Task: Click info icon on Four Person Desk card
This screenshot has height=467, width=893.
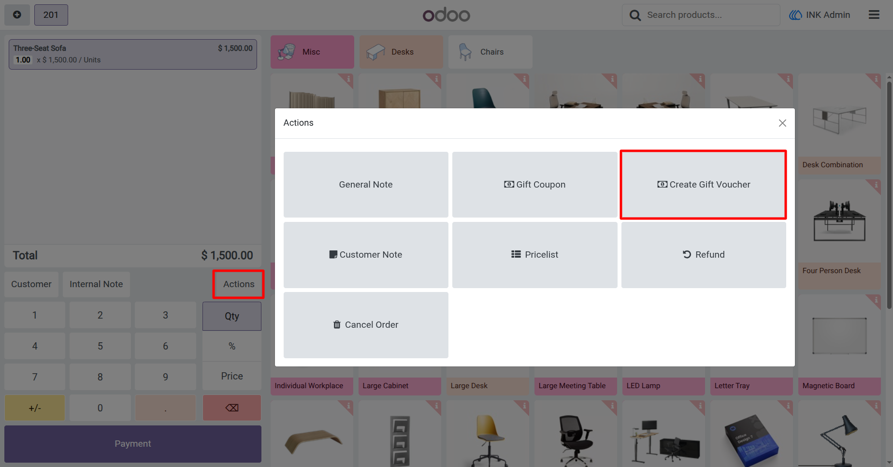Action: click(x=876, y=185)
